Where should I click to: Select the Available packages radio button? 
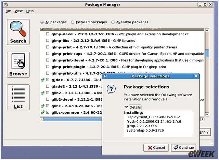[113, 22]
